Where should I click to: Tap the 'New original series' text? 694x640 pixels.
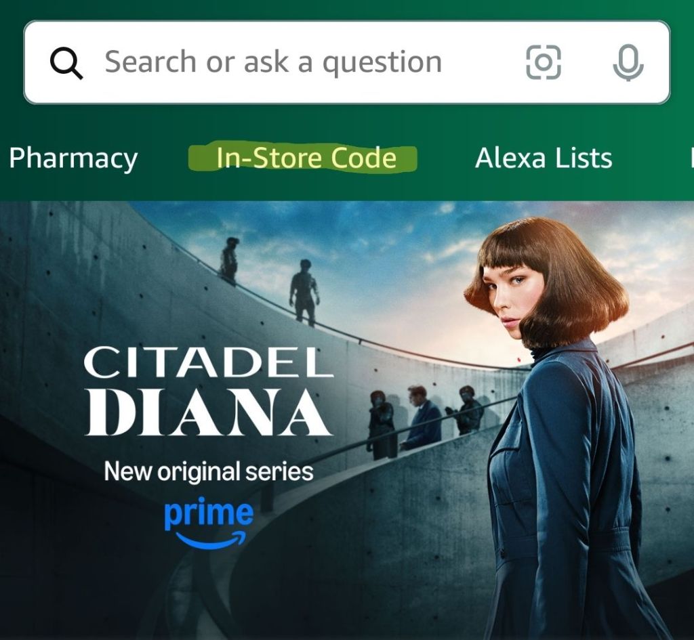pos(209,471)
